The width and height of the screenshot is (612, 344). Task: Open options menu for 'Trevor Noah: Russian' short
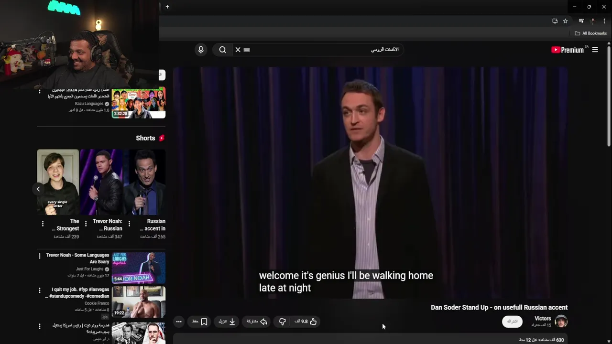[86, 224]
